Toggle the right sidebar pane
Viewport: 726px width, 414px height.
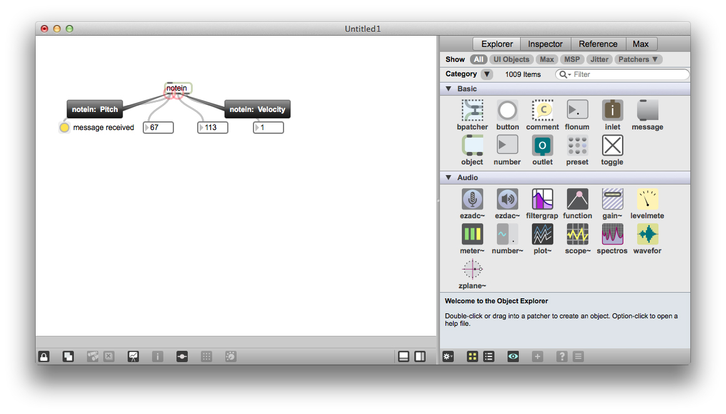(420, 356)
